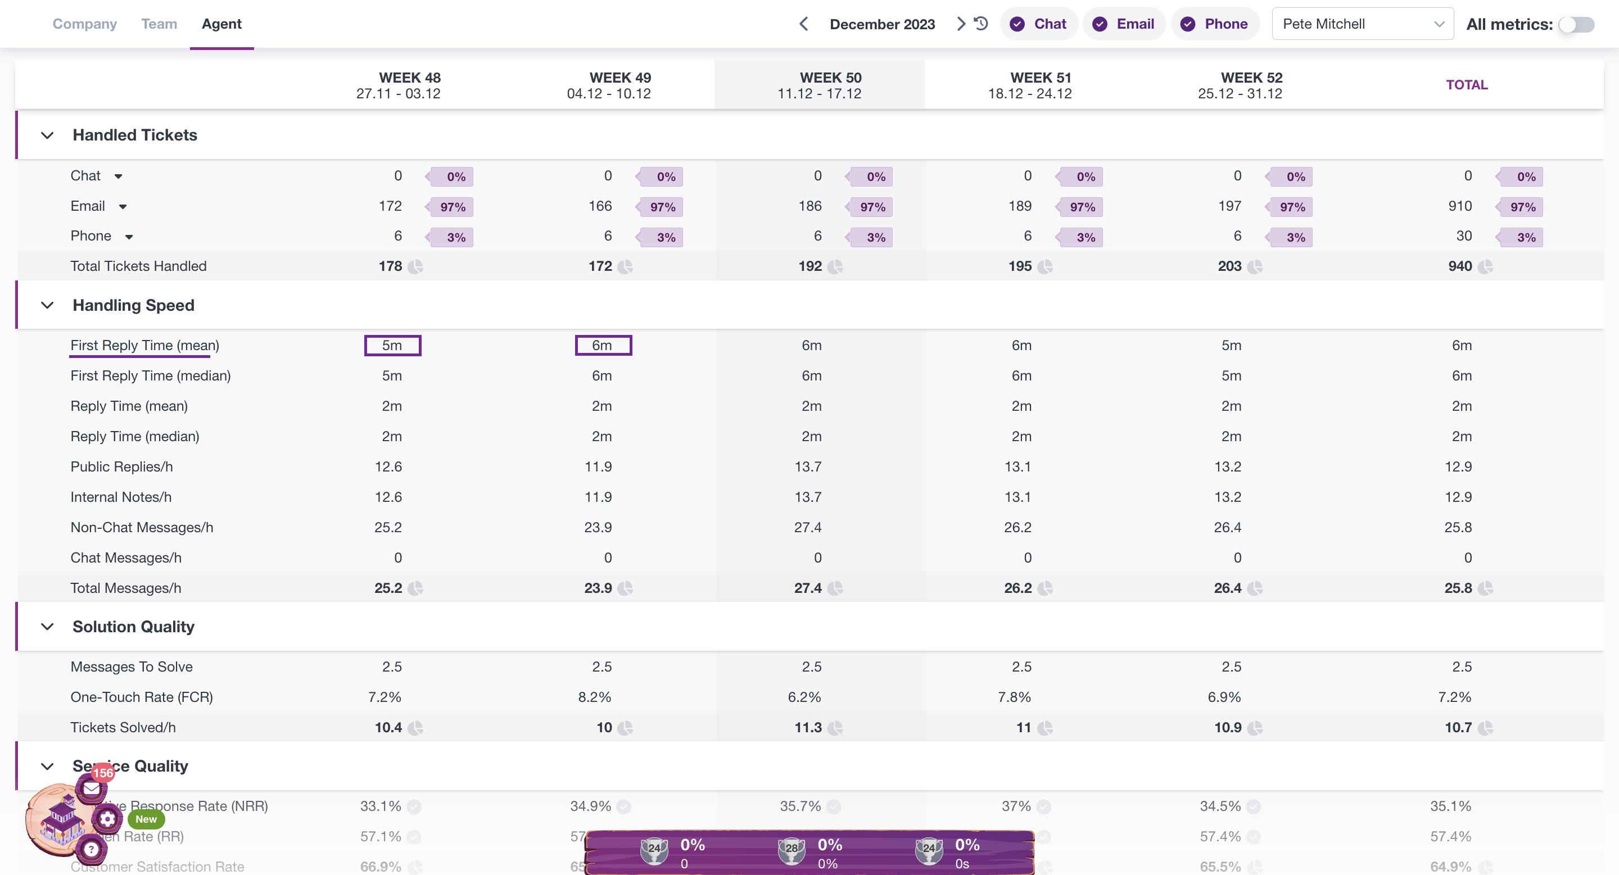
Task: Toggle the Email channel filter
Action: [1124, 24]
